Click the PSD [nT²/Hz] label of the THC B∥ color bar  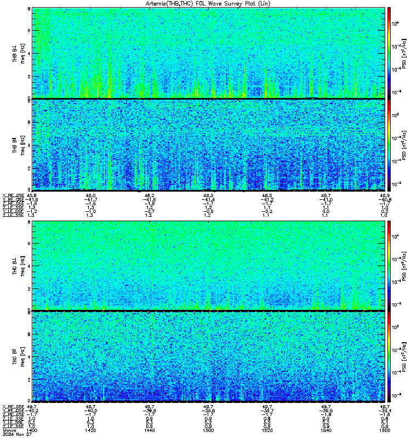404,357
